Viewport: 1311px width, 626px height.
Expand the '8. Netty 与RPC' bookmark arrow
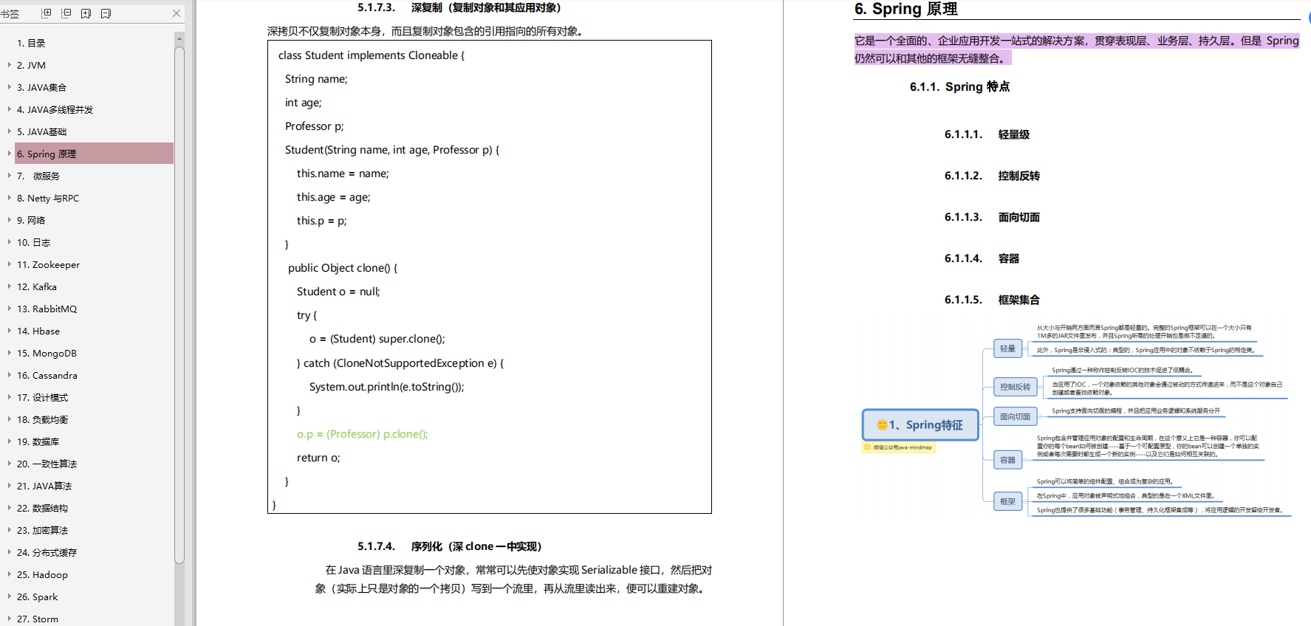(x=9, y=198)
